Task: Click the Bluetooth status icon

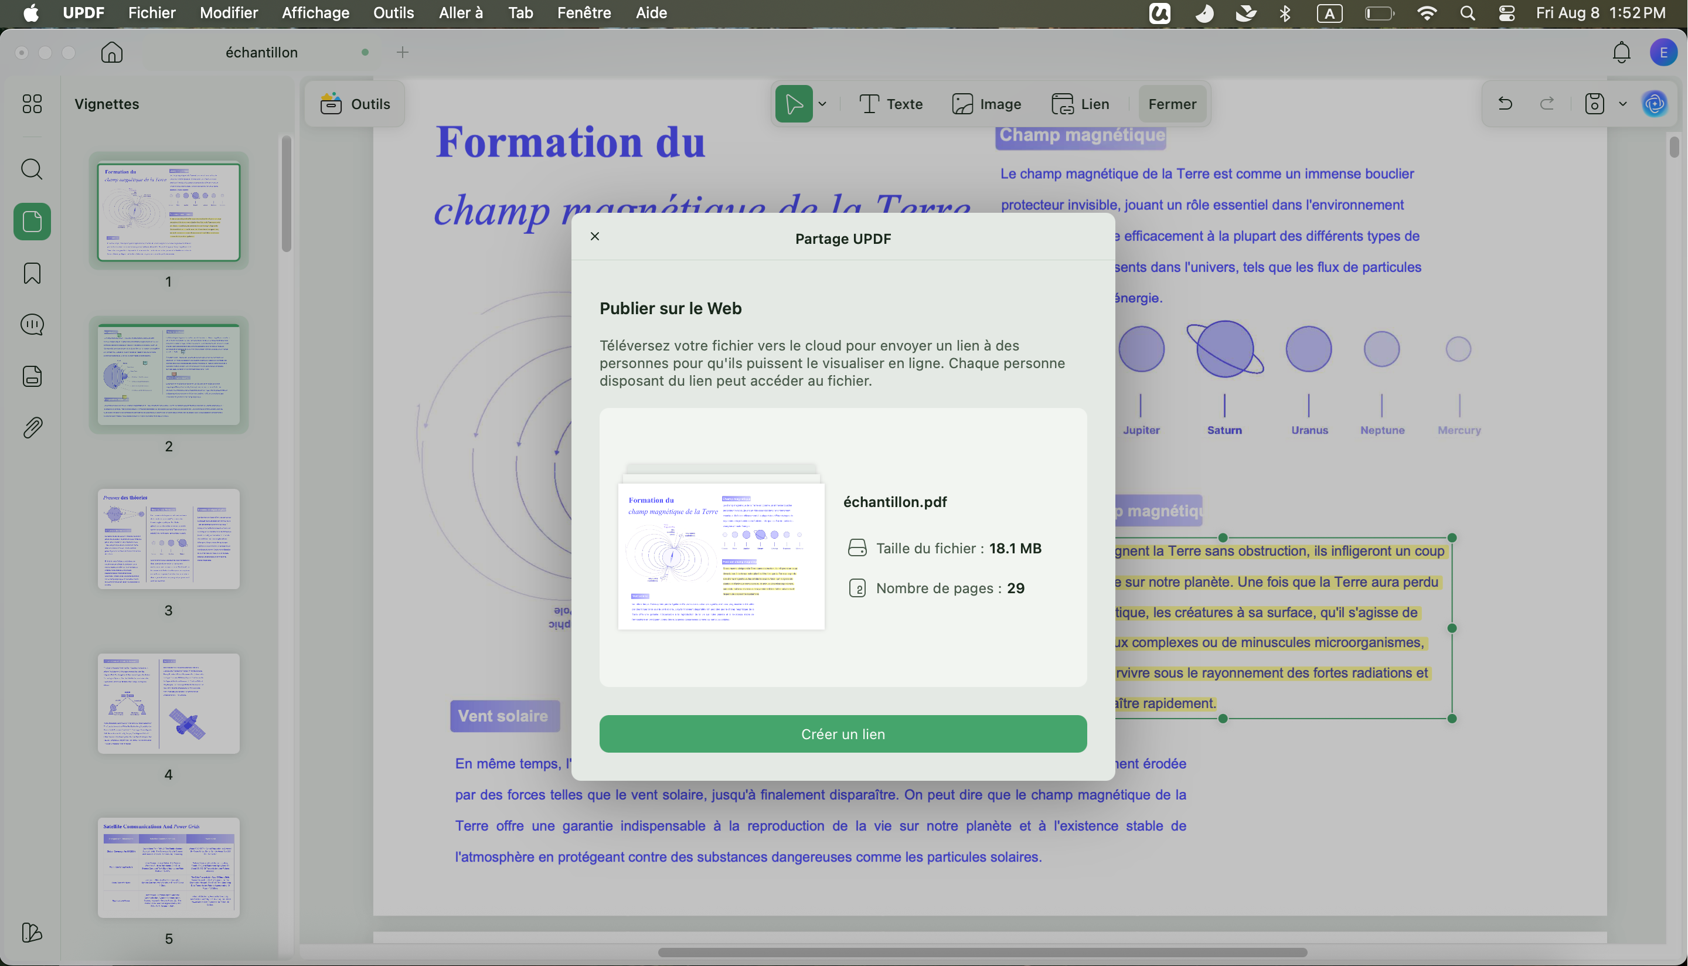Action: 1285,13
